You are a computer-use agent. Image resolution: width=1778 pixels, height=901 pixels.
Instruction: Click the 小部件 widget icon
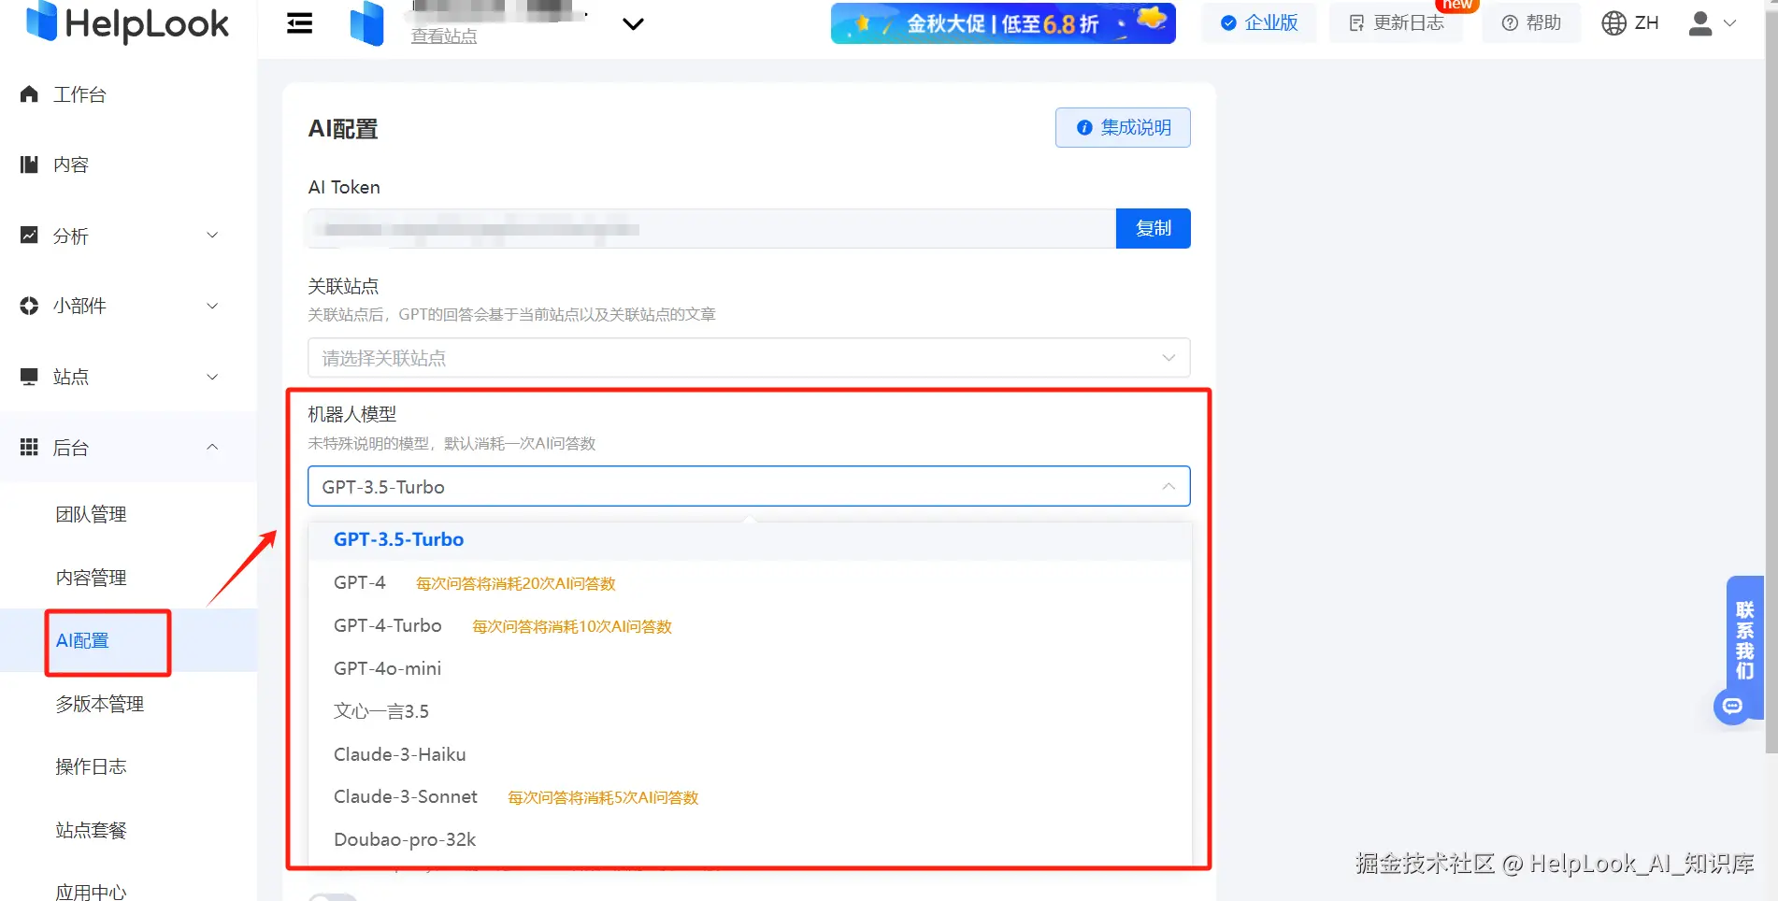pos(29,306)
